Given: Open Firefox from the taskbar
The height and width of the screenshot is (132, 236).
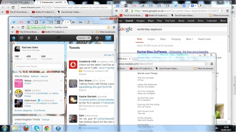Looking at the screenshot, I should 26,128.
